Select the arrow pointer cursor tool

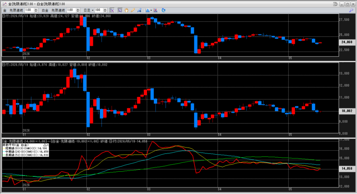click(120, 10)
